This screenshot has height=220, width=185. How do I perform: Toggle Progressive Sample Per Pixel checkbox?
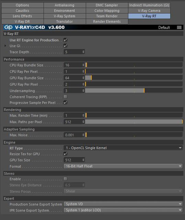click(66, 102)
